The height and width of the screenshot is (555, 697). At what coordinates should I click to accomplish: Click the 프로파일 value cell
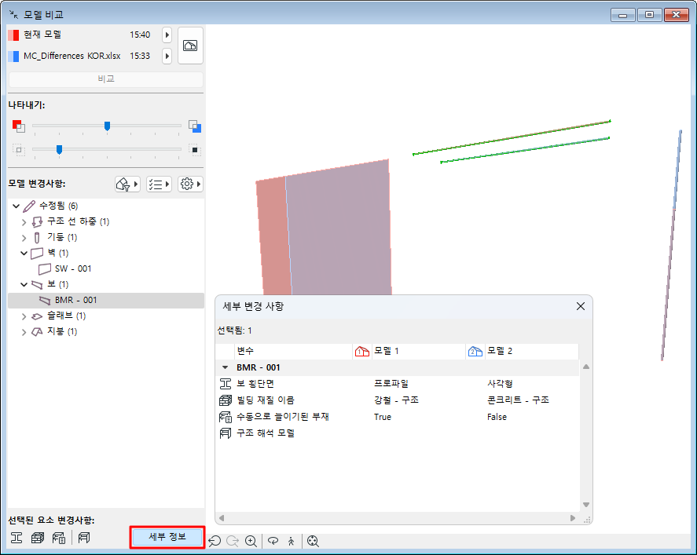coord(391,384)
